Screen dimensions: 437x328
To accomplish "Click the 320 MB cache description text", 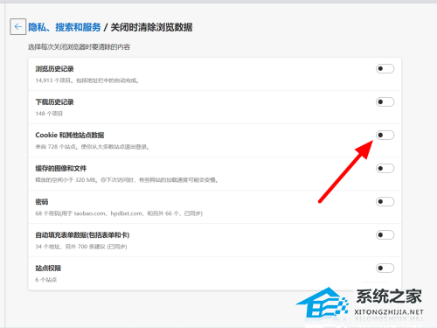I will [127, 180].
